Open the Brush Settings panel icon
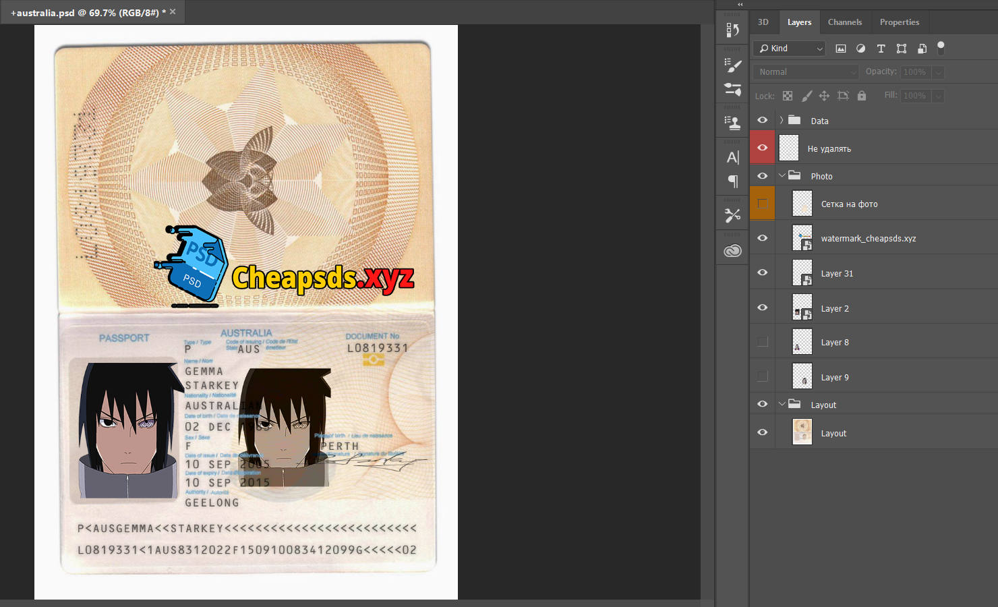 tap(732, 65)
